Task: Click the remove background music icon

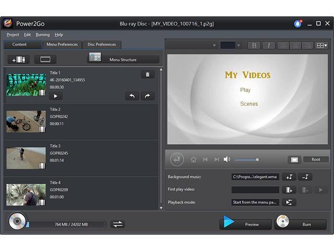Action: point(306,177)
